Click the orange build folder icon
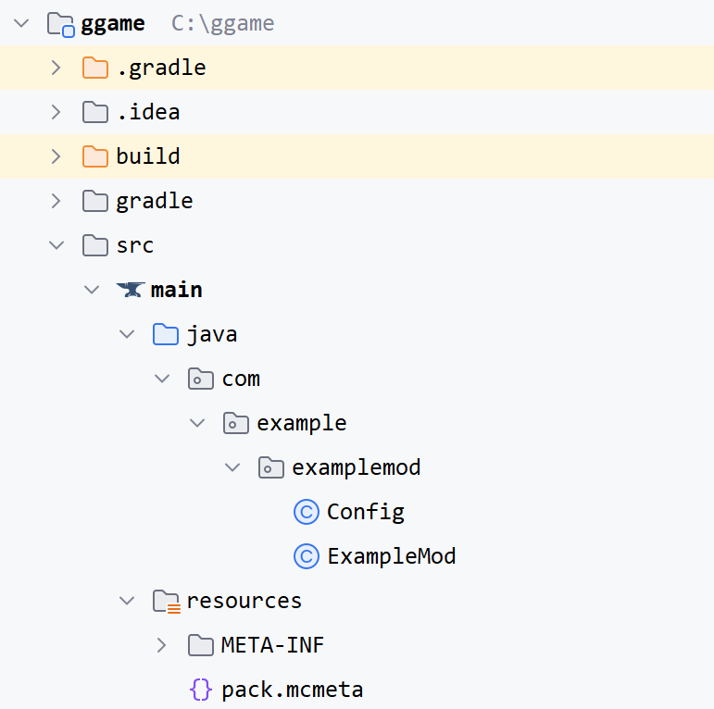Screen dimensions: 714x709 click(95, 156)
